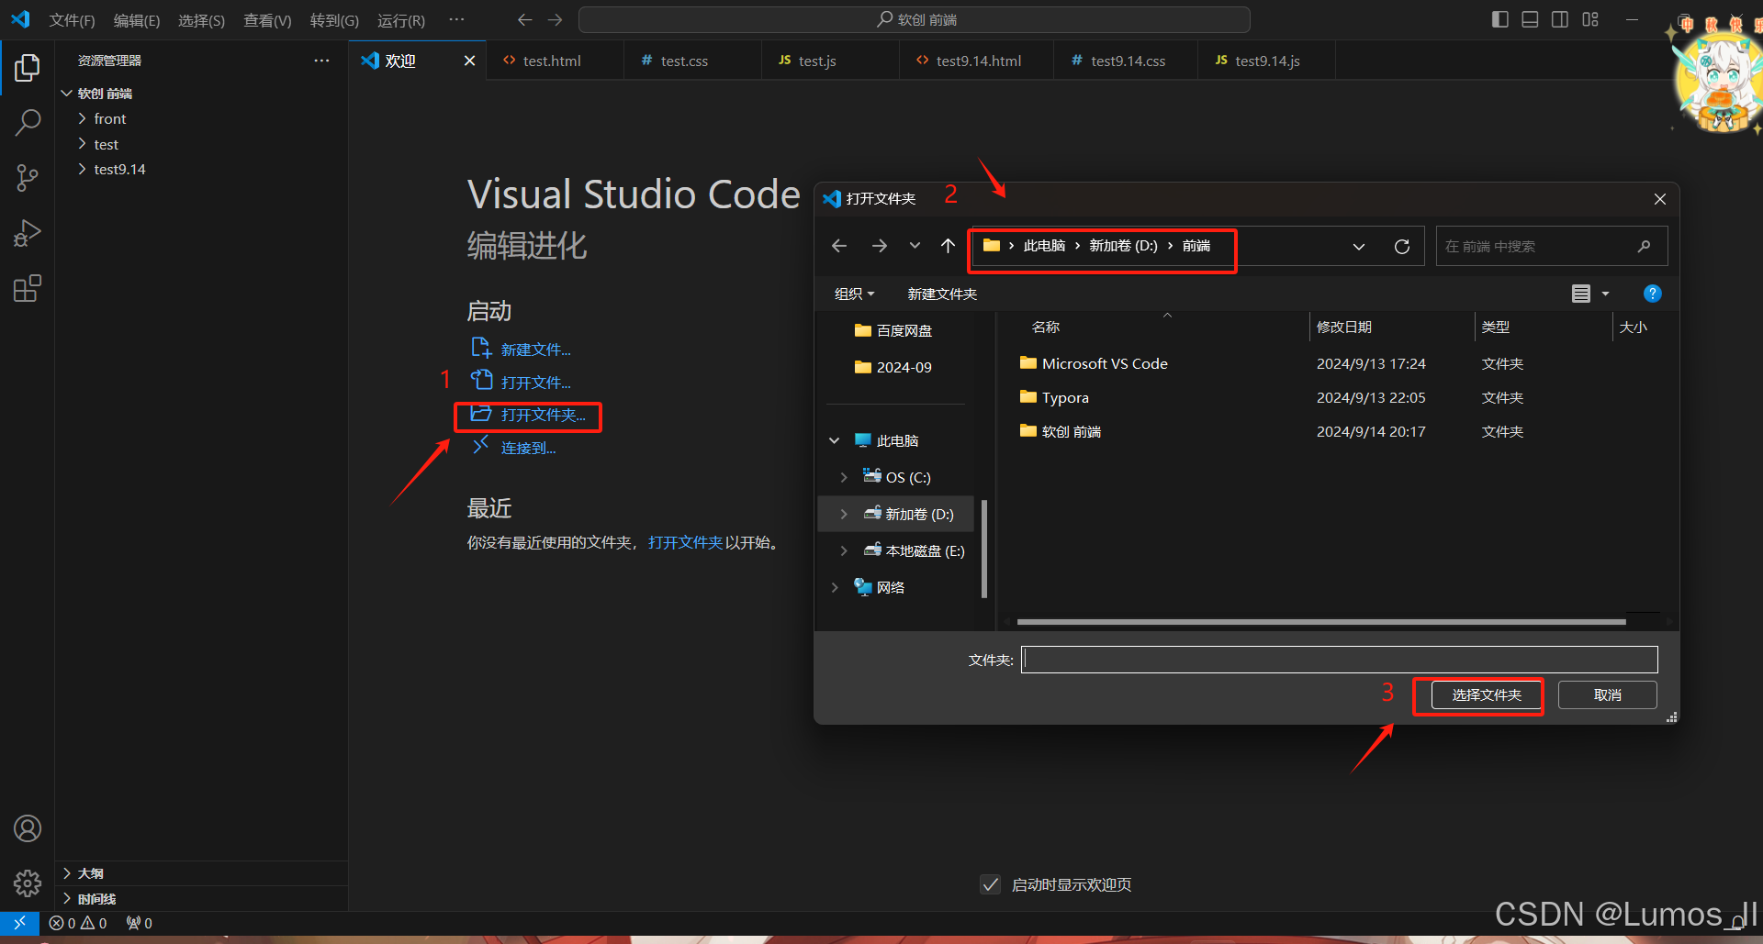The height and width of the screenshot is (944, 1763).
Task: Open the Source Control view
Action: 28,178
